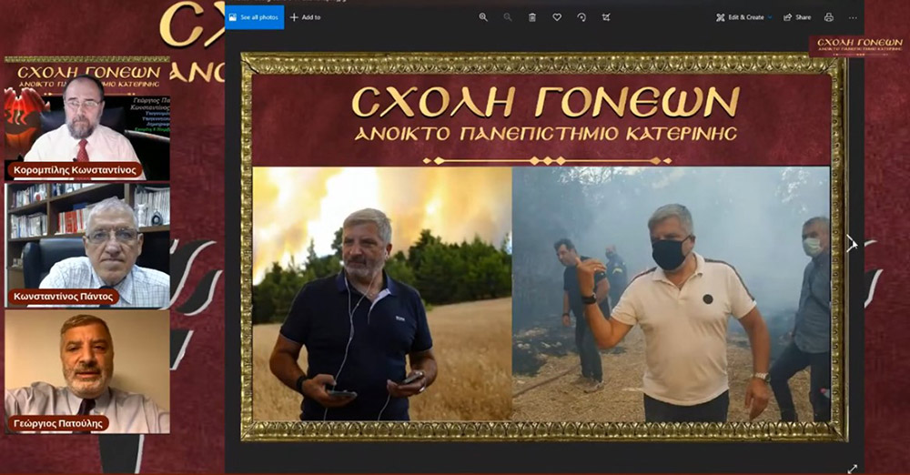Image resolution: width=910 pixels, height=475 pixels.
Task: Open the Add to menu
Action: tap(305, 17)
